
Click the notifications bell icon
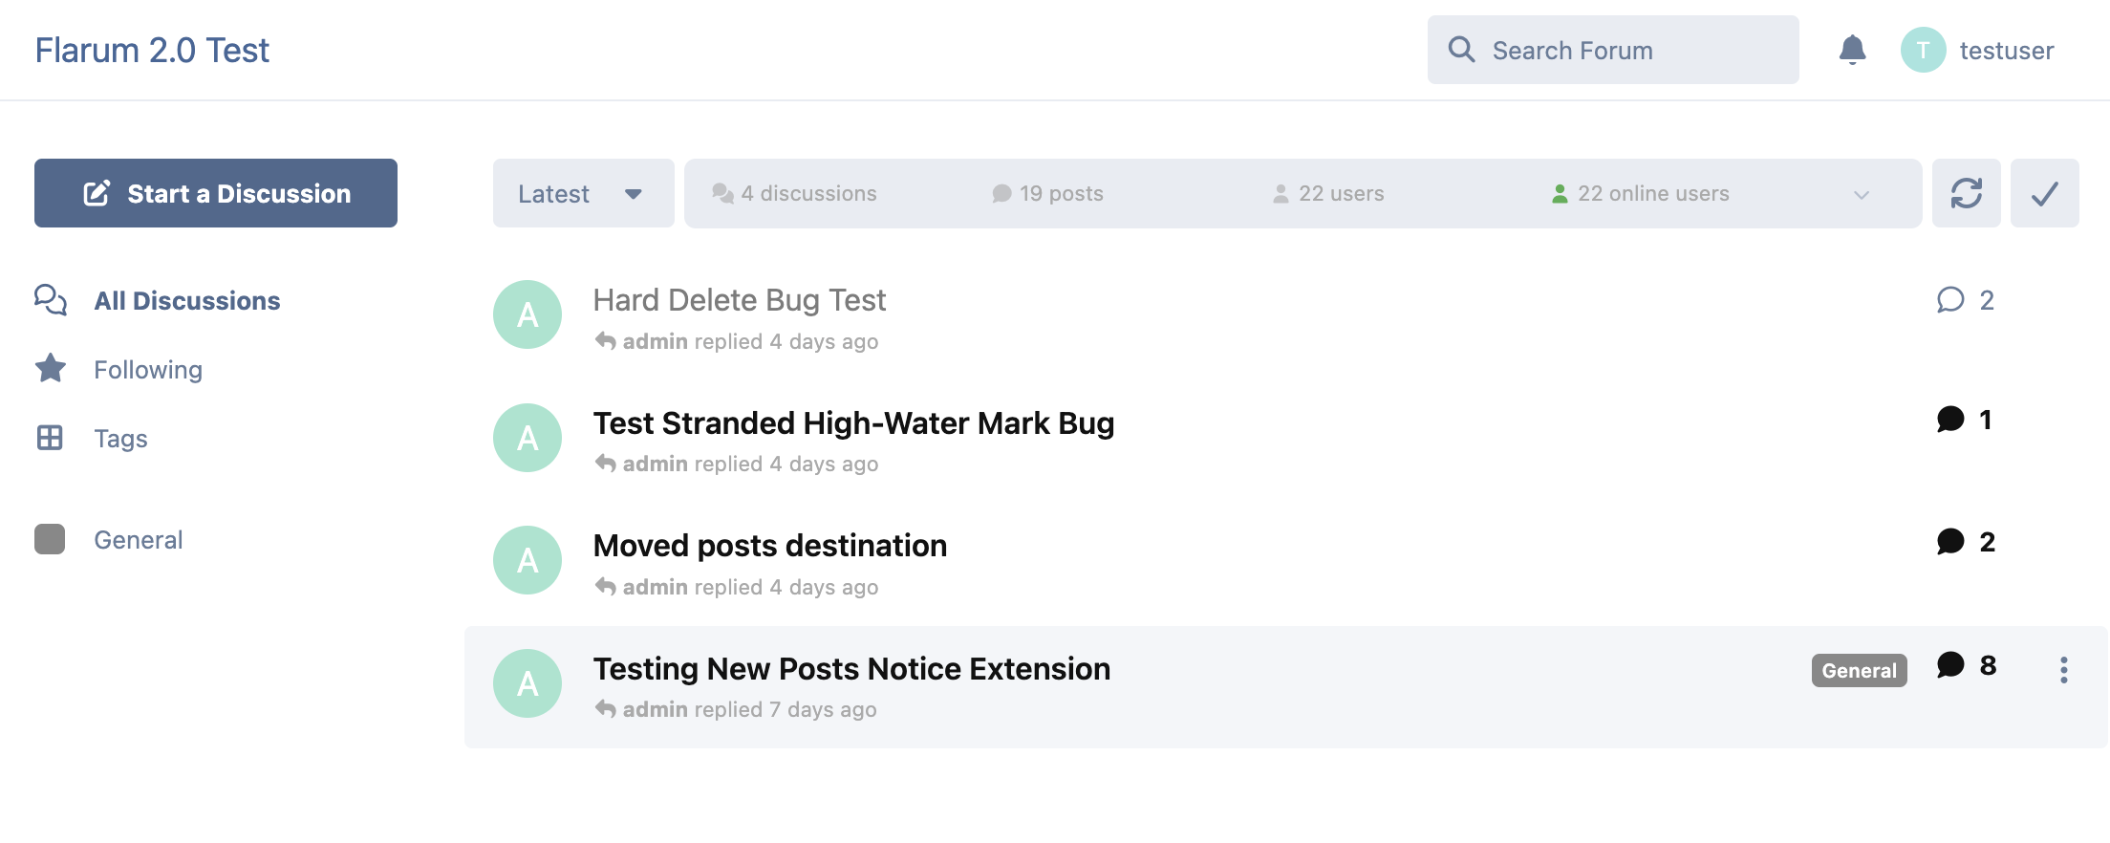(1852, 50)
